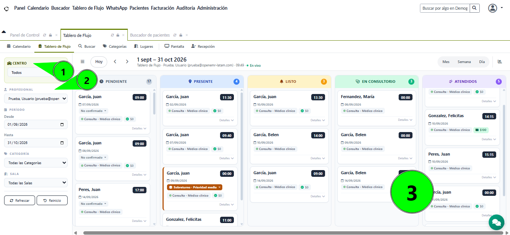Open the statistics chart icon
The height and width of the screenshot is (235, 510).
(x=500, y=62)
